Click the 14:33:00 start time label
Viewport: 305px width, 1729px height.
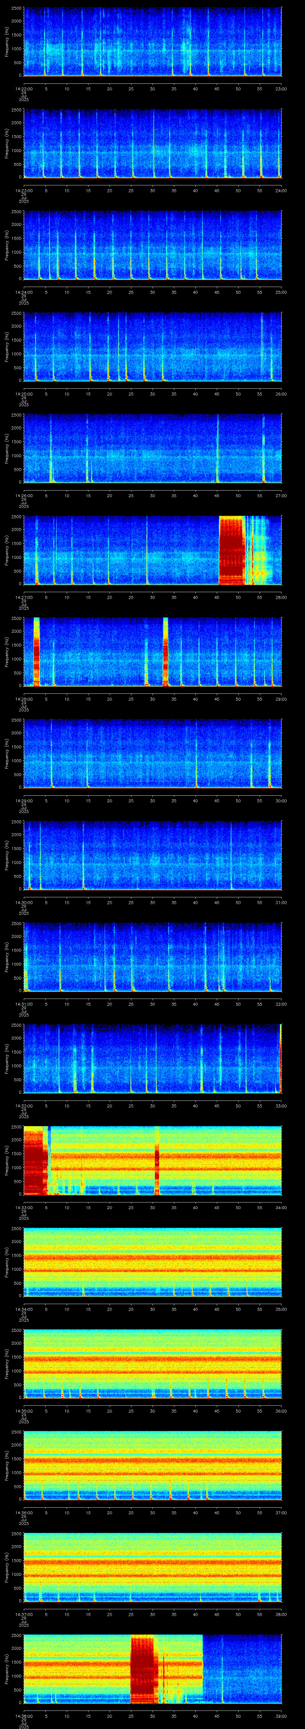[24, 1207]
